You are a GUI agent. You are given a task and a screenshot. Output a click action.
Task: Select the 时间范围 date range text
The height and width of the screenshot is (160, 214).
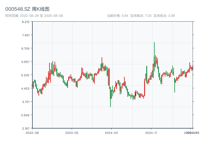pyautogui.click(x=34, y=16)
